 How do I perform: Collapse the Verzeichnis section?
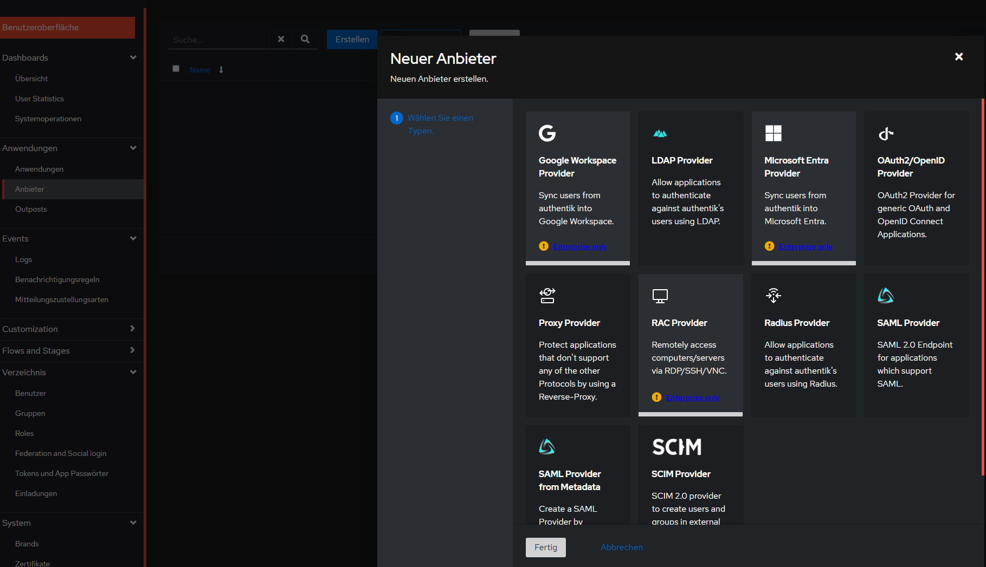pos(133,372)
